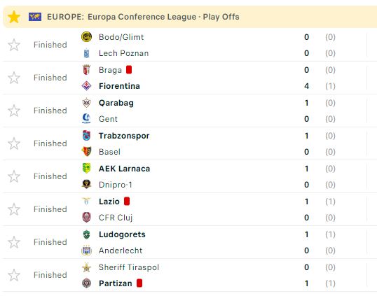Toggle favorite star for Braga vs Fiorentina
The height and width of the screenshot is (296, 377).
point(14,78)
